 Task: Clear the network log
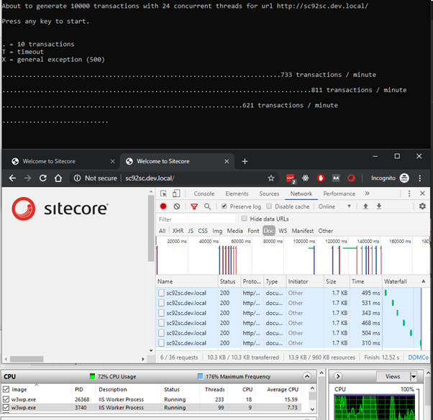(177, 206)
